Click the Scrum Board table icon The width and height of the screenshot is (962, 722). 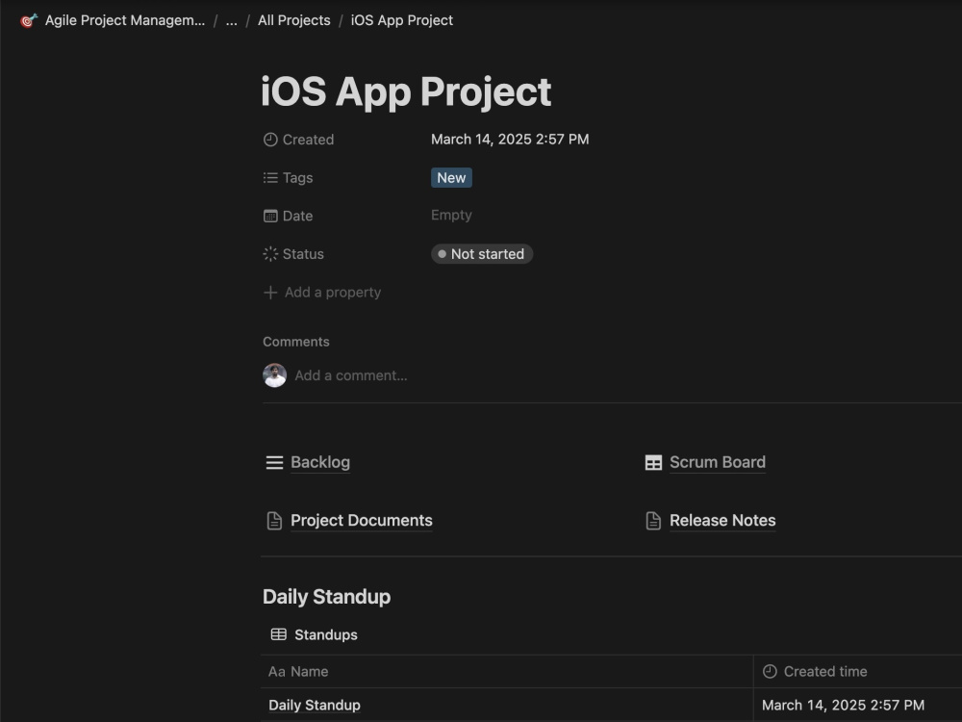[653, 462]
